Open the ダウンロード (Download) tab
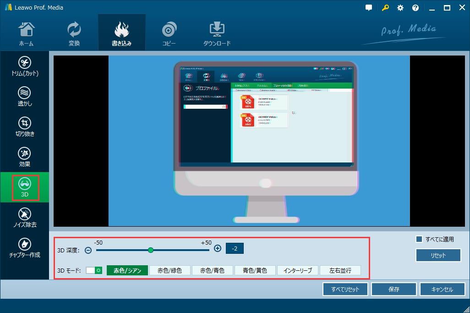Image resolution: width=470 pixels, height=313 pixels. click(x=217, y=34)
